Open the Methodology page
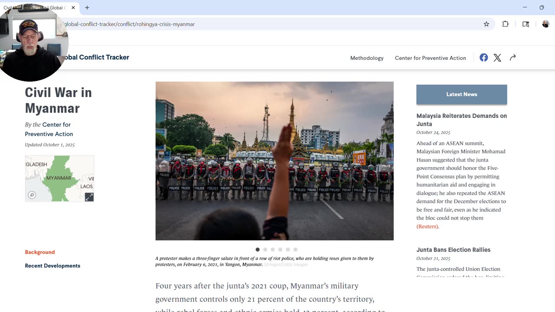555x312 pixels. 367,58
